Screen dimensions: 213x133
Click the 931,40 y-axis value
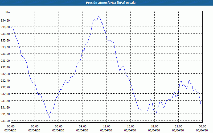click(5, 114)
